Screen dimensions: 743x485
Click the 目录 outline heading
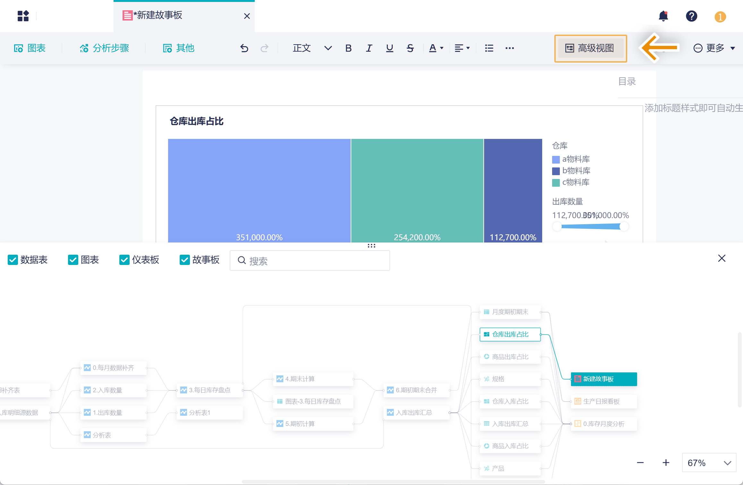(x=627, y=81)
